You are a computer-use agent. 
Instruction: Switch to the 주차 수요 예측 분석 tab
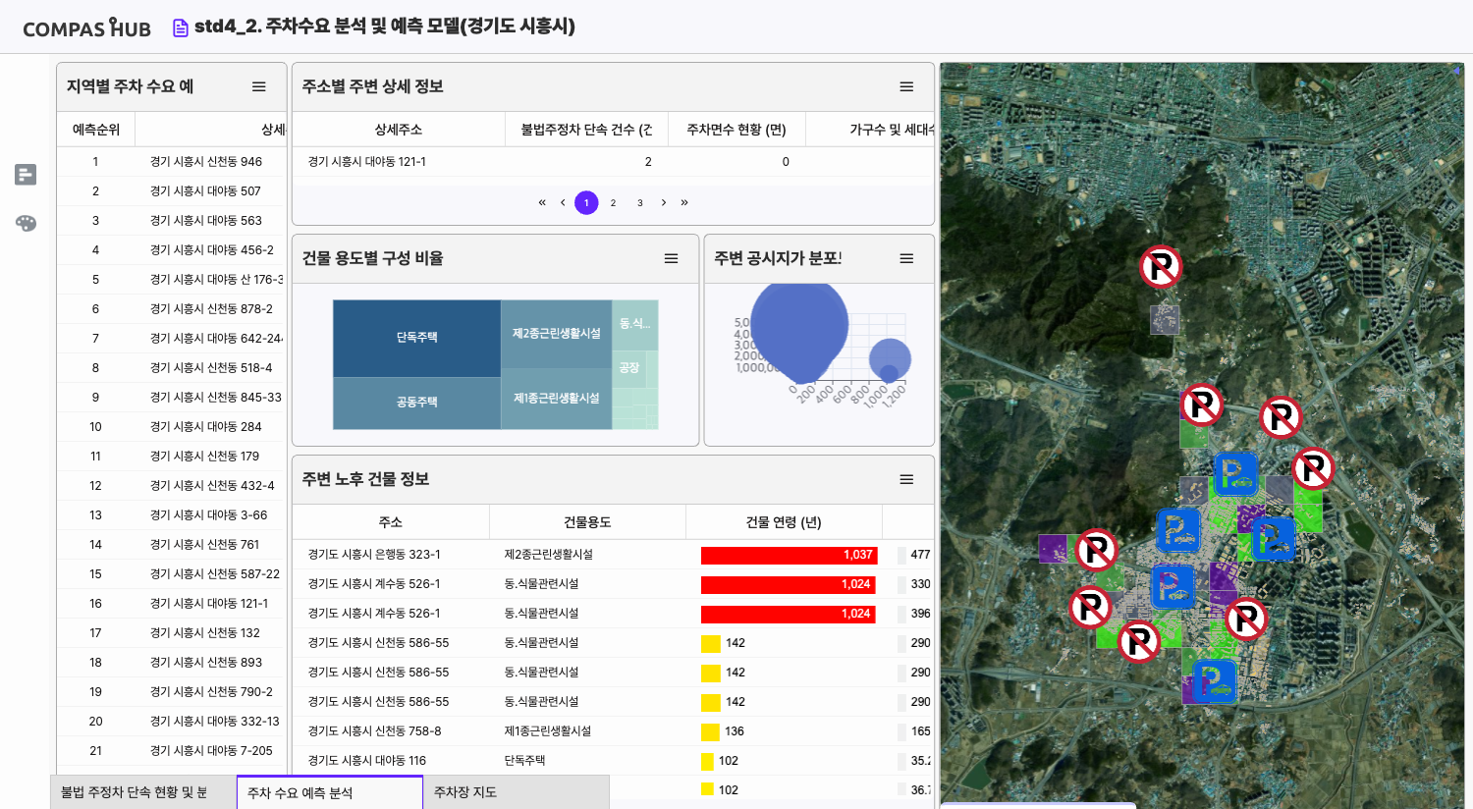330,792
